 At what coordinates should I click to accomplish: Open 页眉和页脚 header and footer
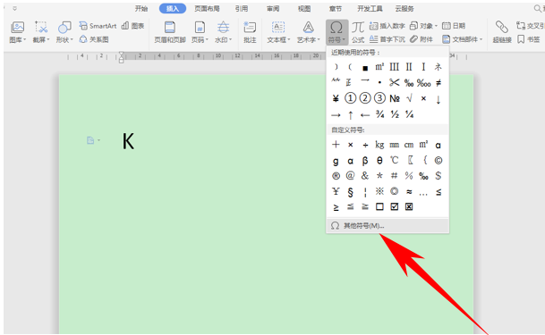(x=170, y=32)
